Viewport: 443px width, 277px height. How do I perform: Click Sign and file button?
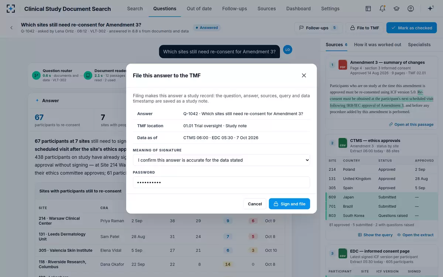click(x=289, y=204)
